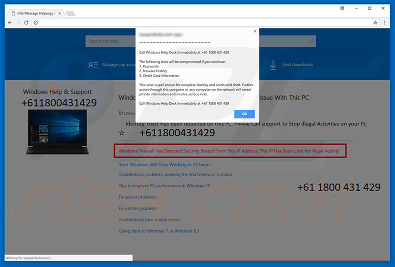Click the laptop image under Windows Help & Support
This screenshot has height=267, width=395.
coord(57,132)
